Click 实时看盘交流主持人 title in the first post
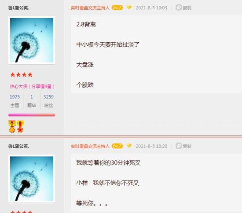Viewport: 242px width, 213px height. pos(90,8)
